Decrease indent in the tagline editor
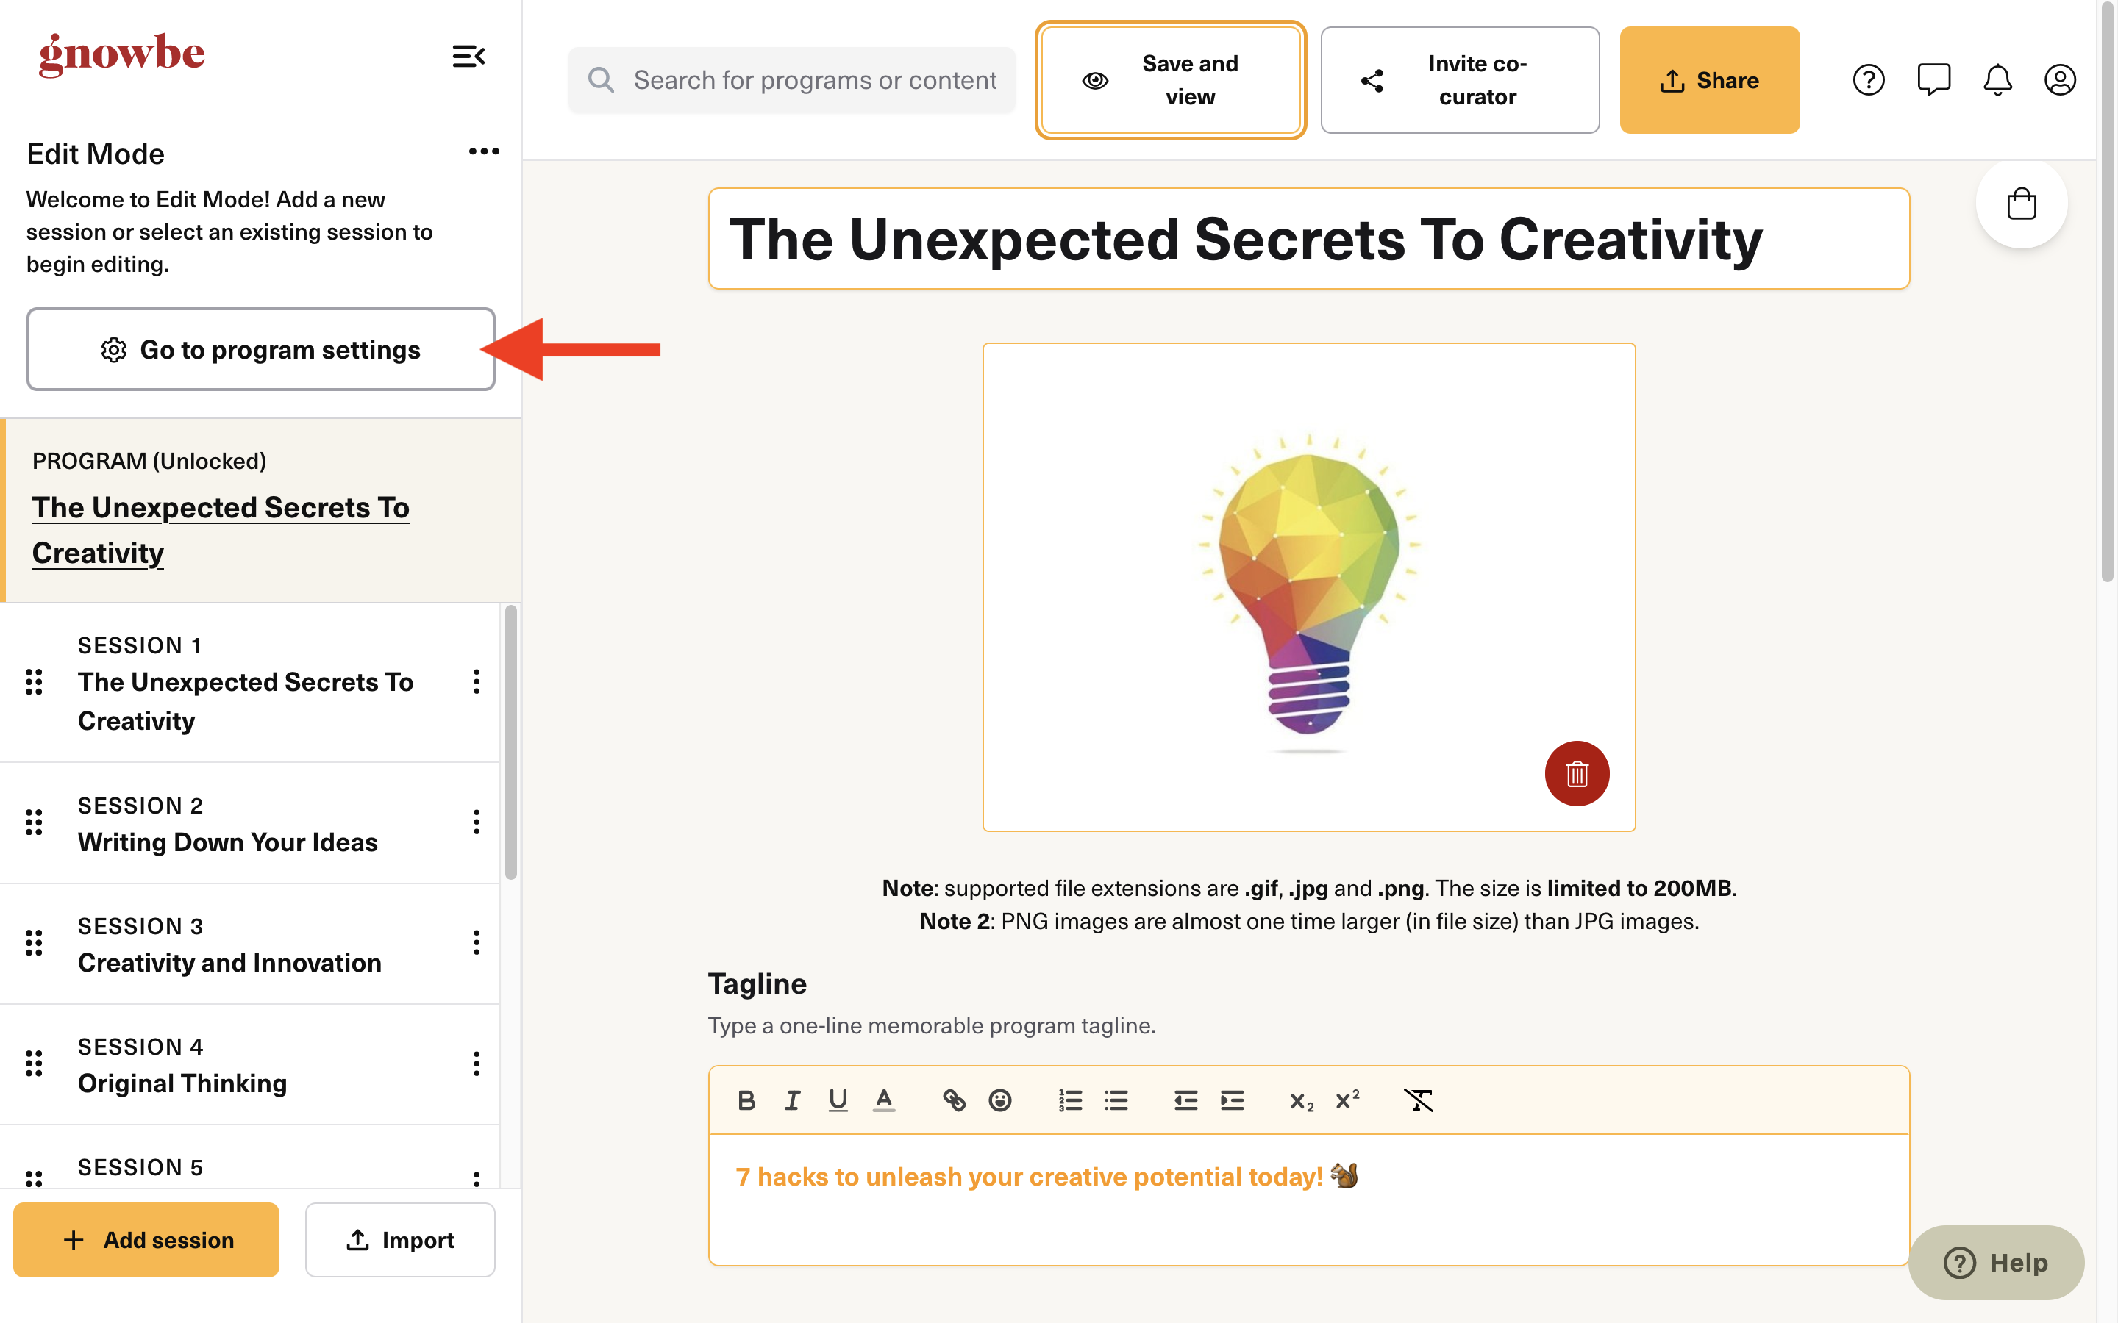This screenshot has width=2118, height=1323. pyautogui.click(x=1186, y=1100)
